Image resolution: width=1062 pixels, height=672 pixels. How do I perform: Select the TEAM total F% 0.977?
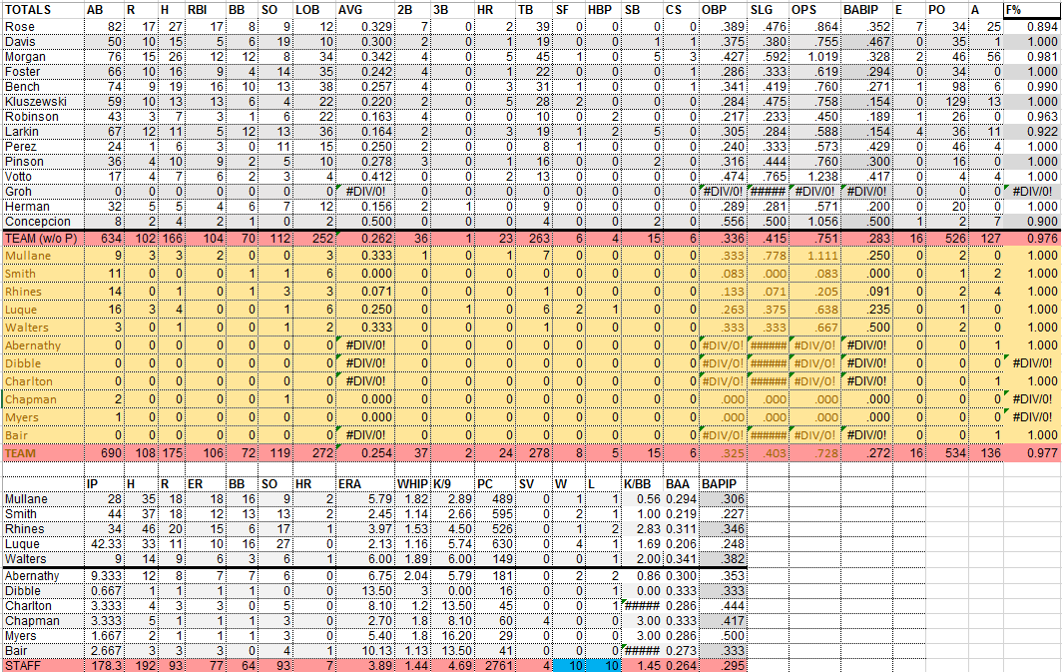1032,452
